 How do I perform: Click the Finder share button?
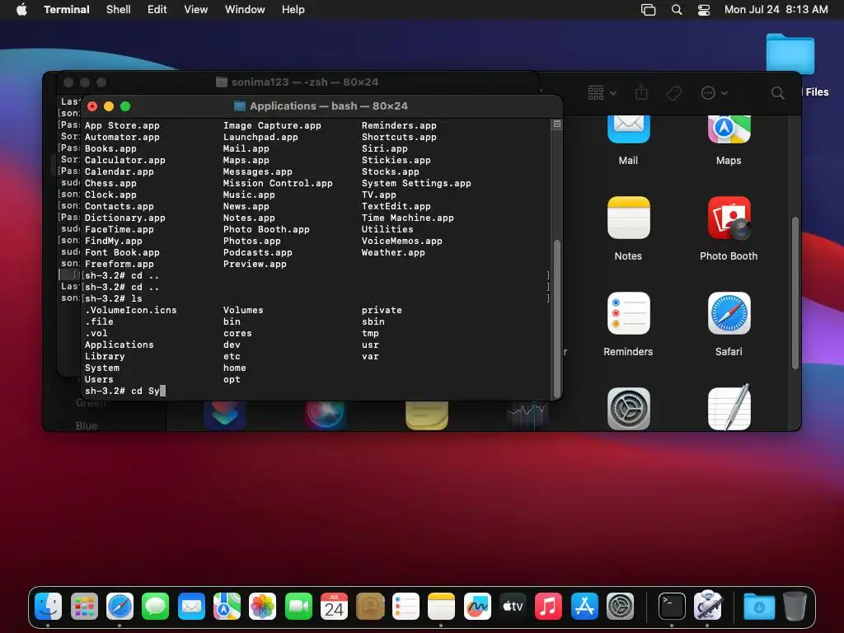click(641, 92)
